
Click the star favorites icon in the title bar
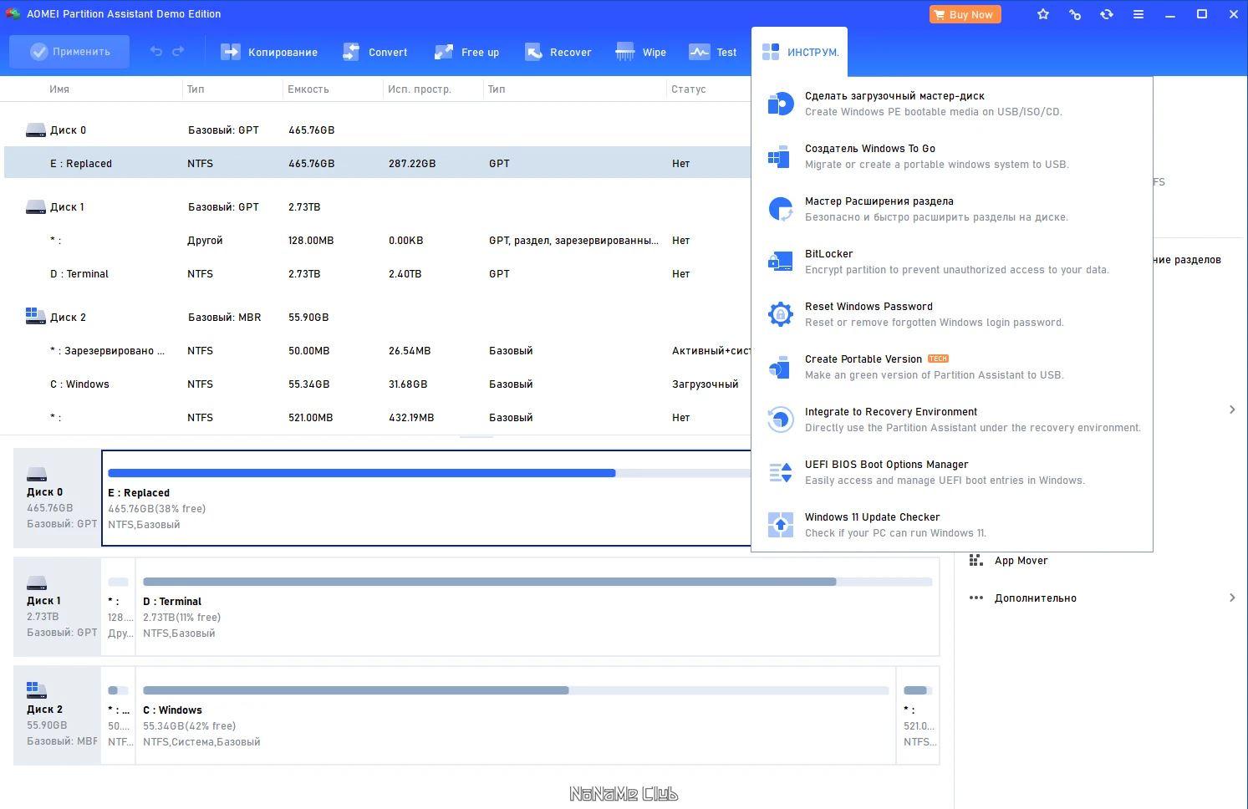[1043, 14]
